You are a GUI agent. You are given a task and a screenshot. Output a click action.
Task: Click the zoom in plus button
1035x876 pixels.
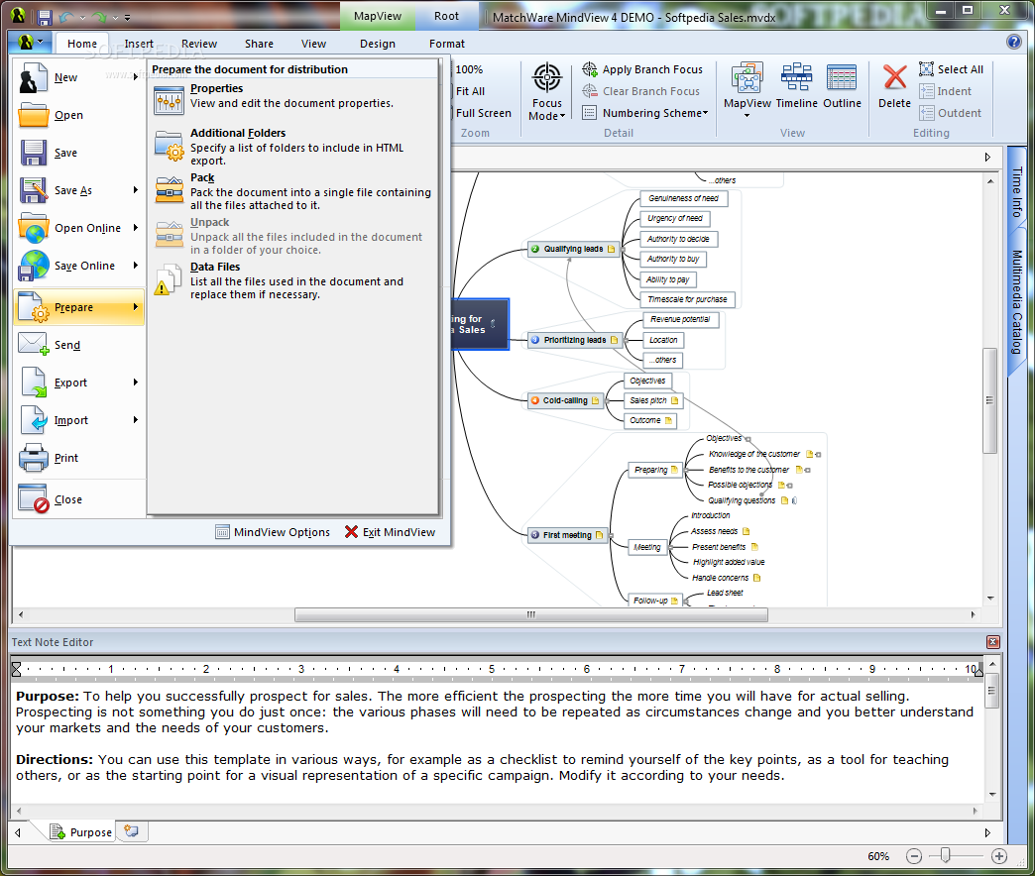click(999, 856)
